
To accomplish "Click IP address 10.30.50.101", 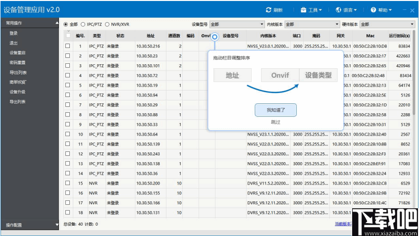I will pos(148,66).
